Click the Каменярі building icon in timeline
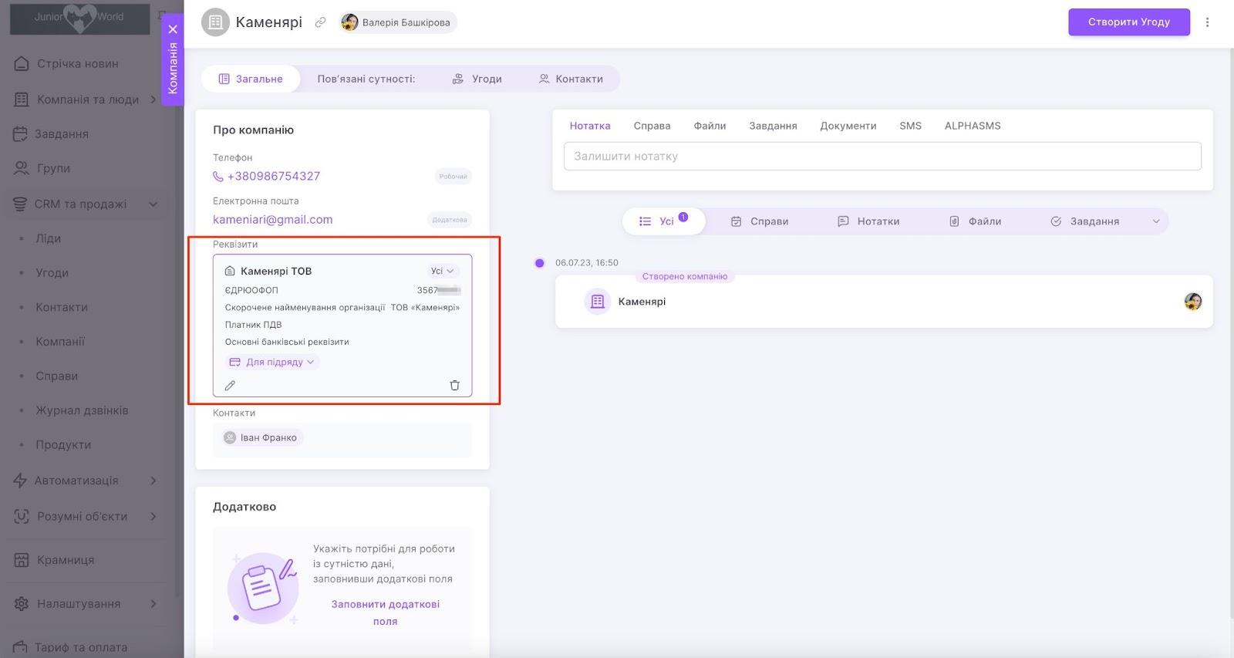This screenshot has height=658, width=1234. (597, 302)
